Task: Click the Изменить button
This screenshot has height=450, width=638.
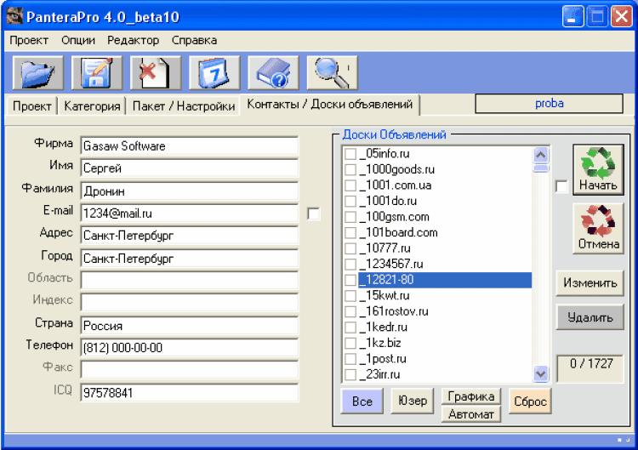Action: (590, 282)
